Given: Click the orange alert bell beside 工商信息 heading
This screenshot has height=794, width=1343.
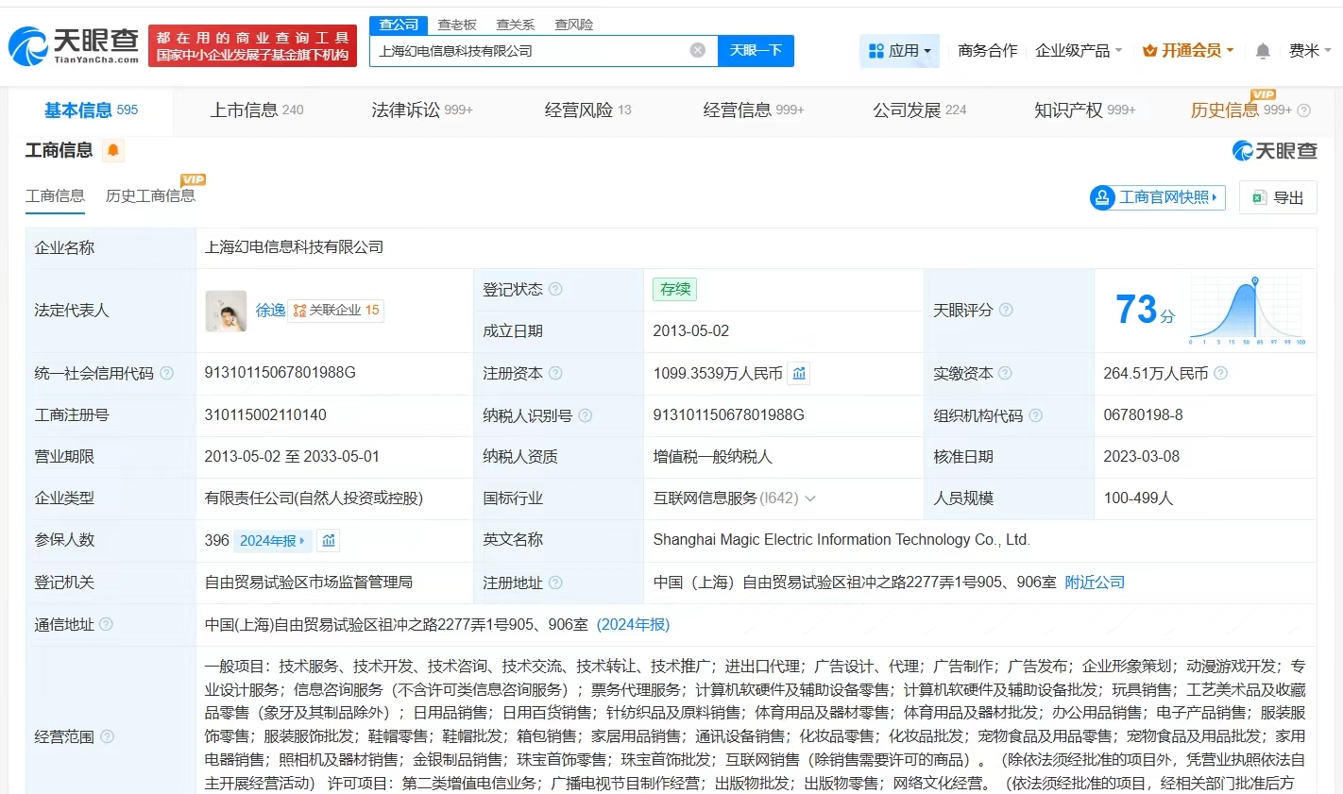Looking at the screenshot, I should pos(113,150).
